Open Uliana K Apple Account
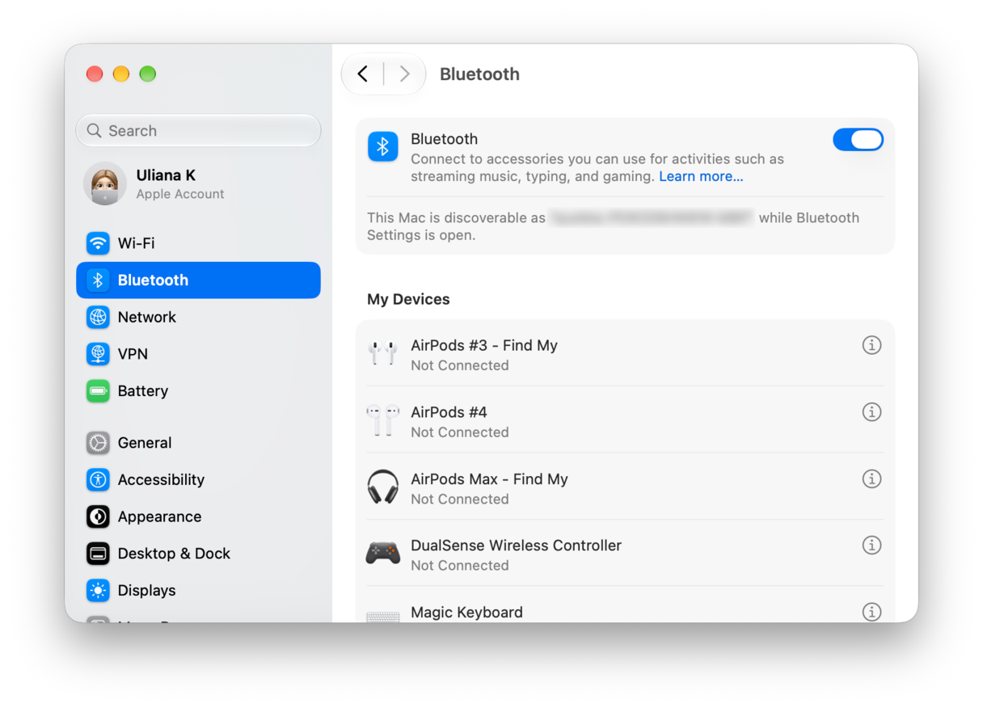 click(198, 183)
